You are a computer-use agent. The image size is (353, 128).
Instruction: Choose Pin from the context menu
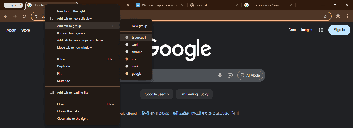[x=59, y=74]
